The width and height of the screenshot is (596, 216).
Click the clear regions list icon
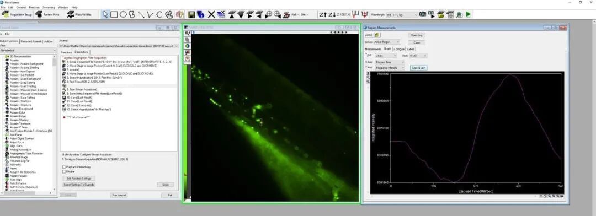pos(221,14)
